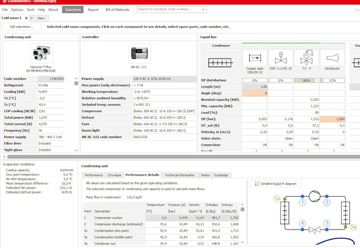Image resolution: width=360 pixels, height=248 pixels.
Task: Click the condenser symbol in the cycle diagram
Action: pos(346,213)
